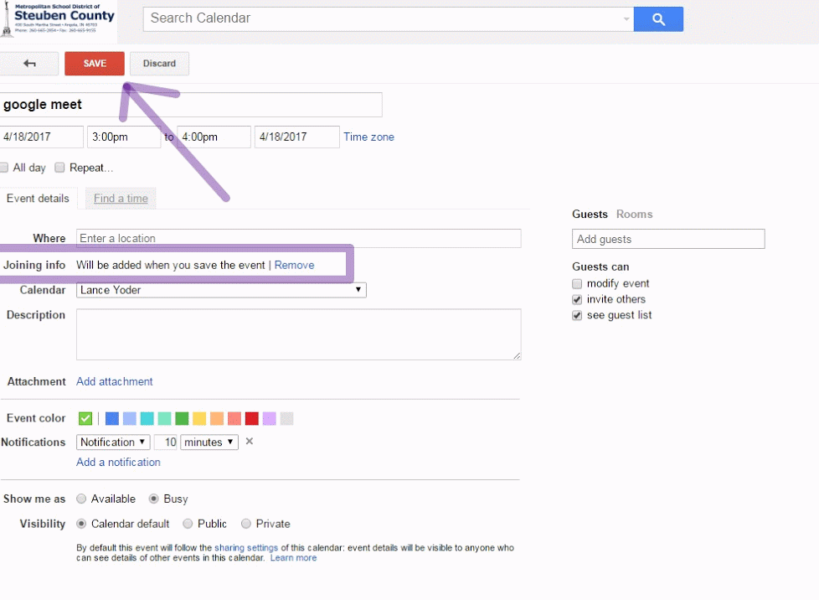Toggle the All day checkbox
Viewport: 819px width, 600px height.
(x=3, y=168)
